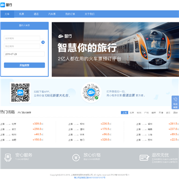Click the 热门线路 section heading
This screenshot has height=179, width=179.
(x=7, y=112)
